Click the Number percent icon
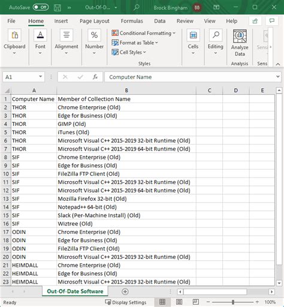This screenshot has height=307, width=284. (x=94, y=35)
